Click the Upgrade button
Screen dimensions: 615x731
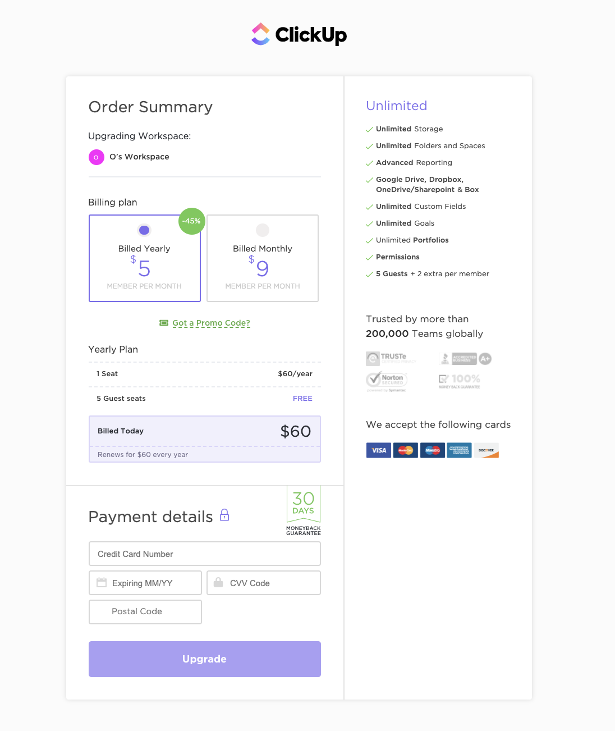205,659
